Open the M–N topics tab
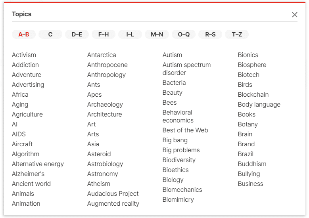 pos(157,34)
